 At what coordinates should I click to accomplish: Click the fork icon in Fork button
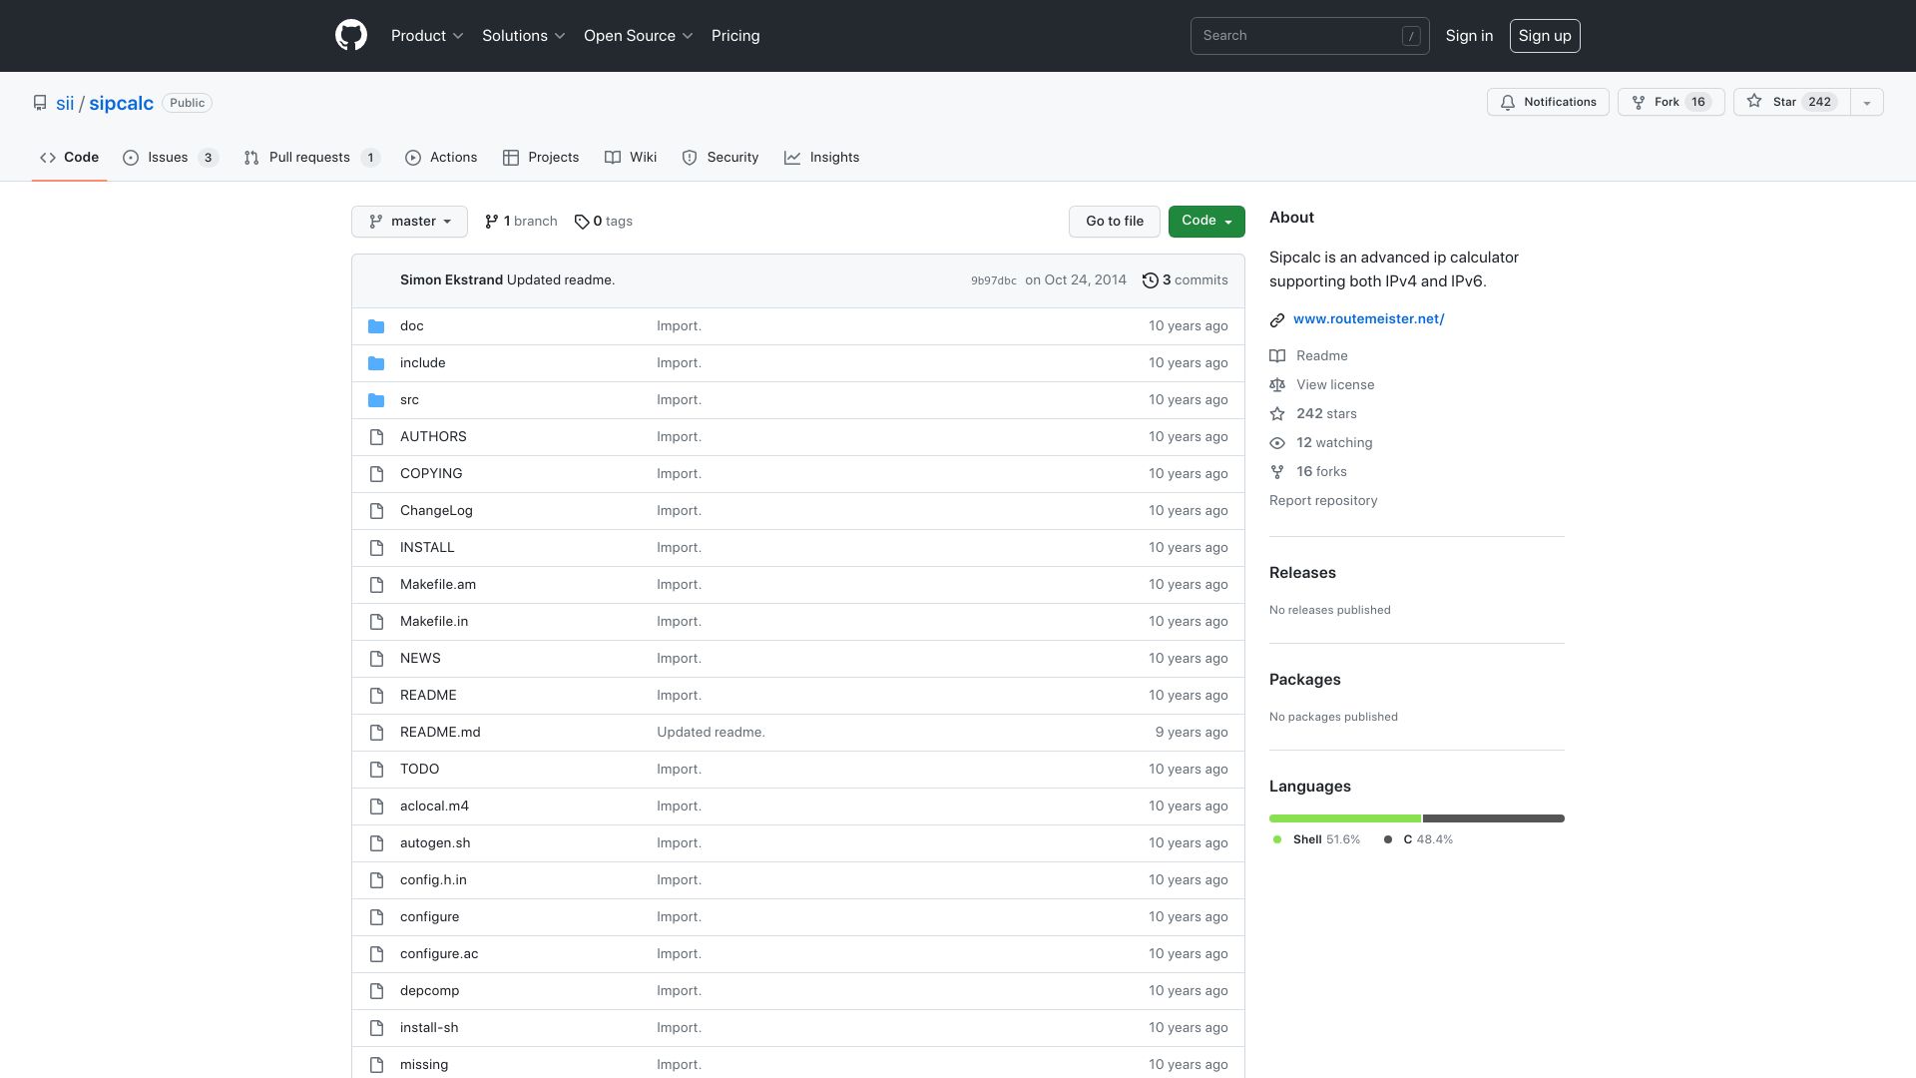click(x=1639, y=102)
